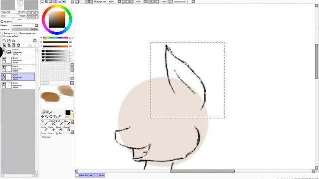Select the hand pan tool
319x179 pixels.
(x=55, y=116)
